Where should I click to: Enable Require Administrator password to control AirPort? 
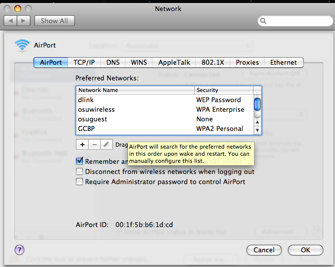(79, 182)
